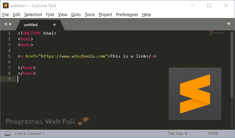Click the href attribute name
The image size is (235, 138).
[30, 56]
